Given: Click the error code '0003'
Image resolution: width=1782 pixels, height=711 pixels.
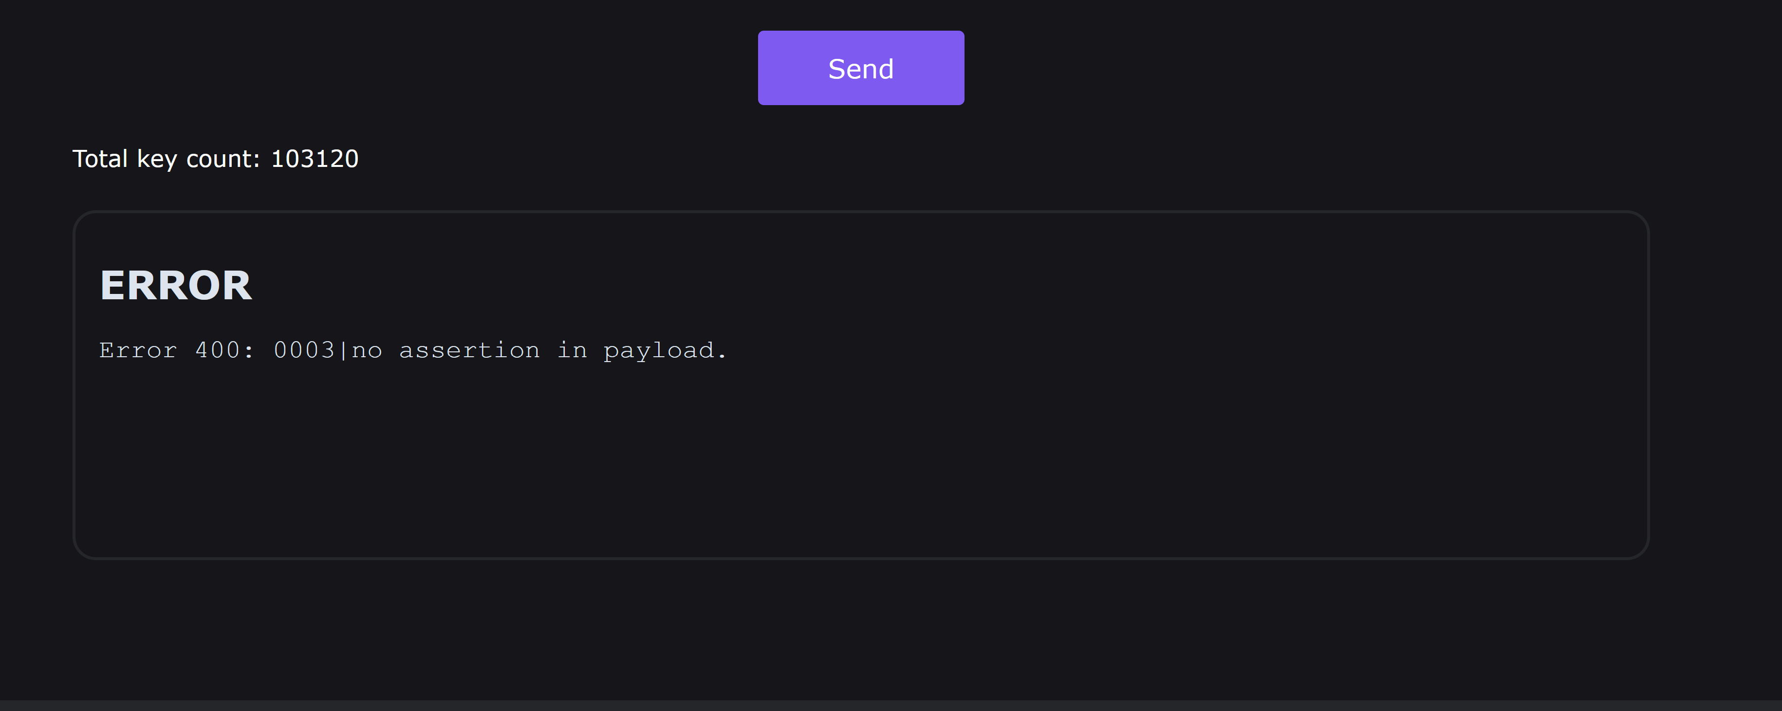Looking at the screenshot, I should pyautogui.click(x=304, y=350).
